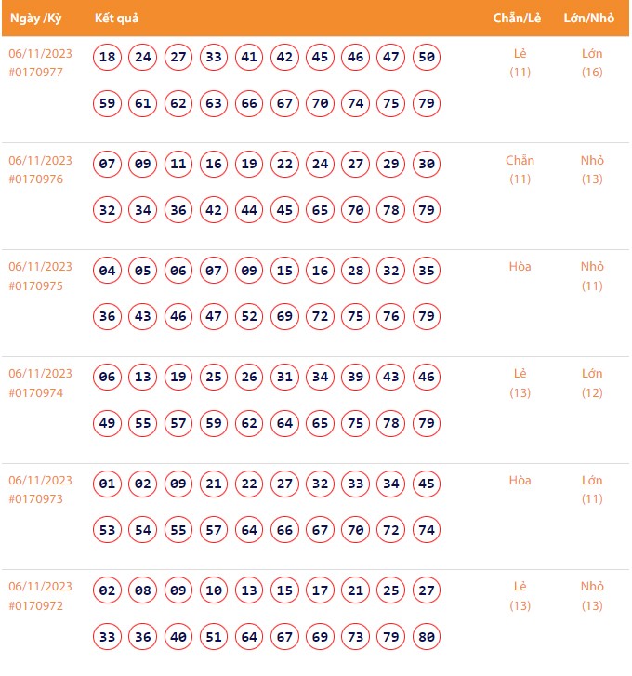Select number ball 52 in draw #0170975
Screen dimensions: 632x676
pyautogui.click(x=249, y=316)
